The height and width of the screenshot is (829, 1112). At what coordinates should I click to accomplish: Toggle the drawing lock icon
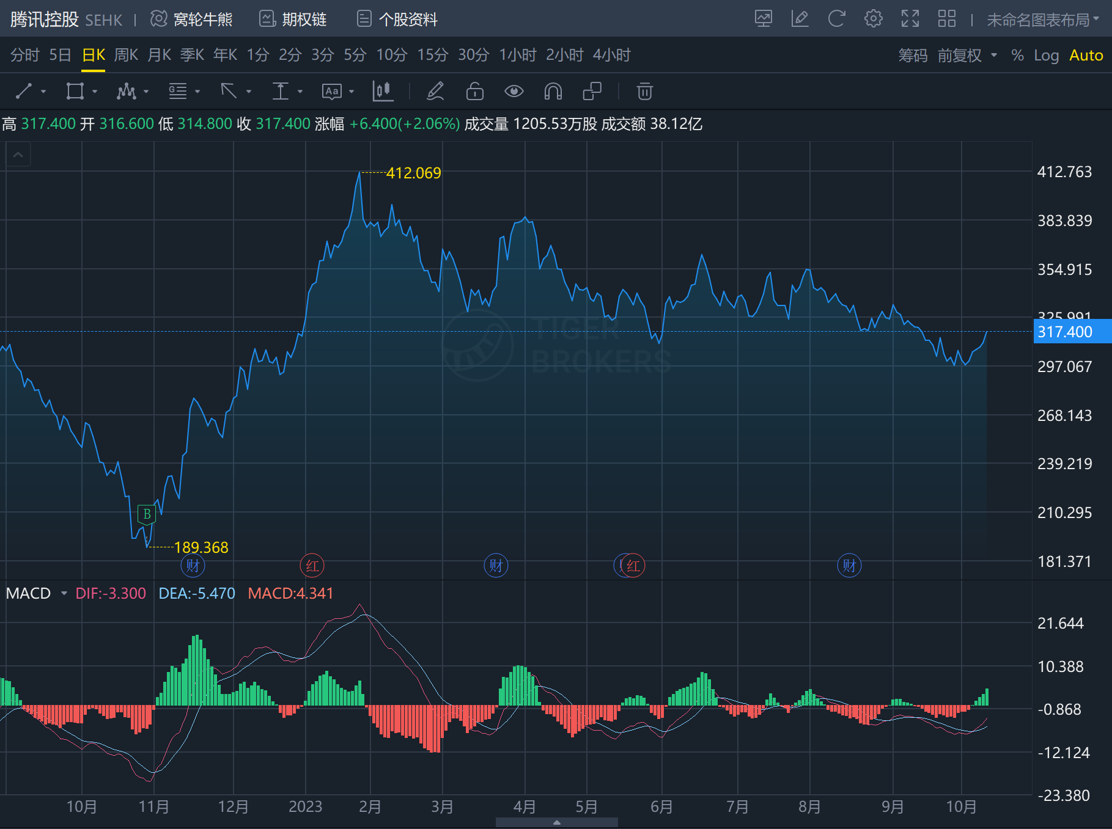pos(474,92)
